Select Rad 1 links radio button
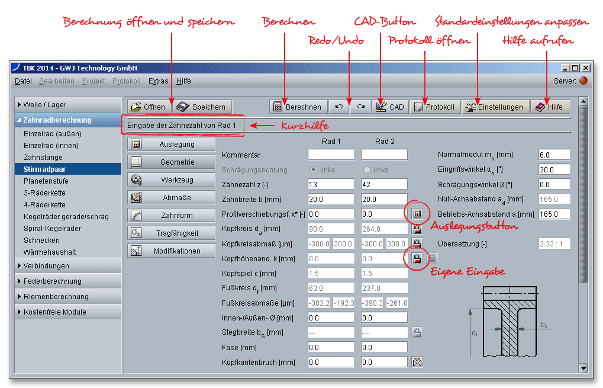The height and width of the screenshot is (388, 603). tap(314, 170)
